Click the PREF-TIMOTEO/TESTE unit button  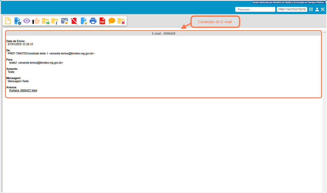click(x=292, y=9)
